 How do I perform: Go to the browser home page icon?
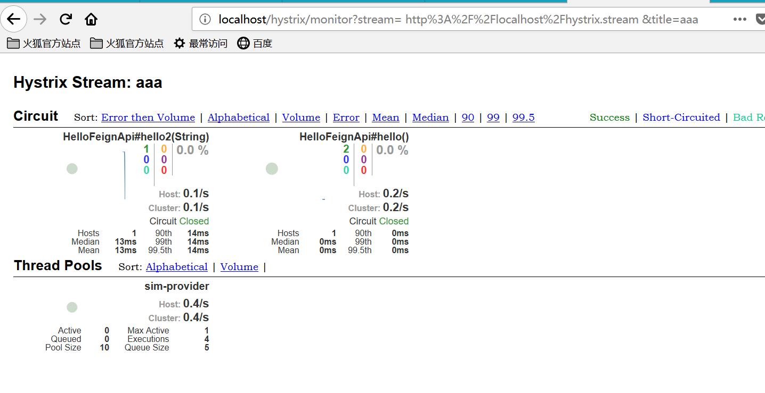tap(91, 20)
